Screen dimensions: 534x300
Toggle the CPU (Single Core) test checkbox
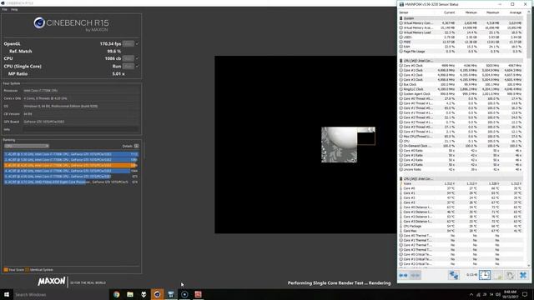pyautogui.click(x=137, y=66)
